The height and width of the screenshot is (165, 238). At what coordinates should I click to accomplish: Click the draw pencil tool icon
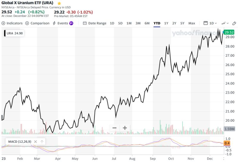[234, 23]
